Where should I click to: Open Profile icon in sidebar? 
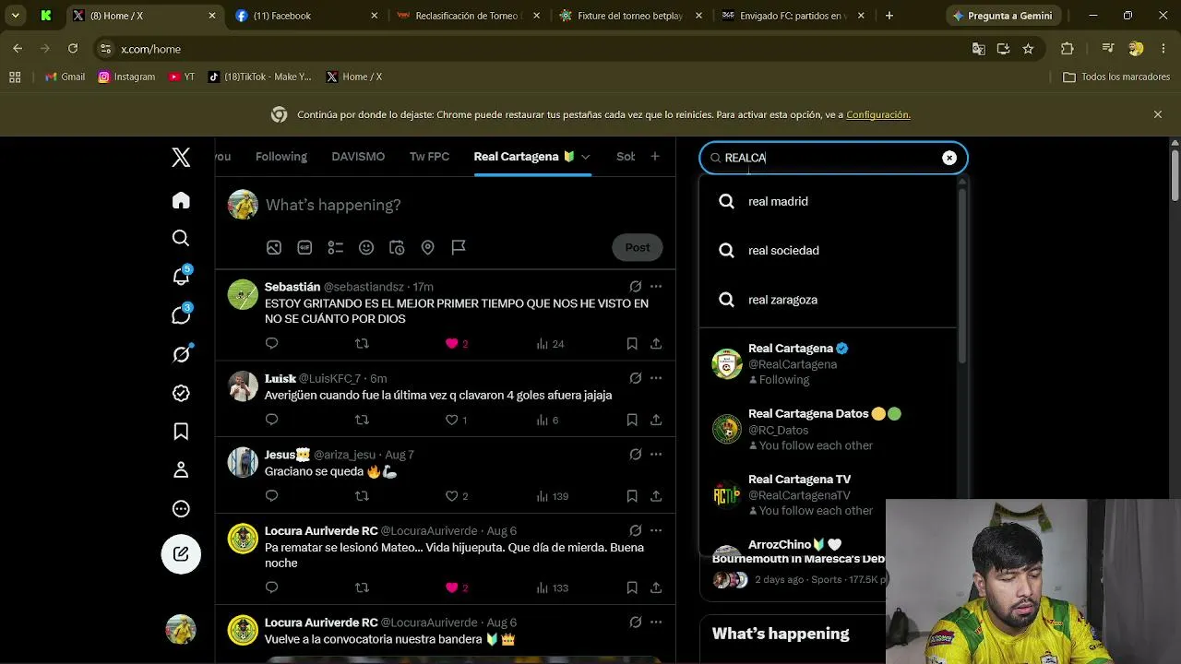pyautogui.click(x=181, y=470)
